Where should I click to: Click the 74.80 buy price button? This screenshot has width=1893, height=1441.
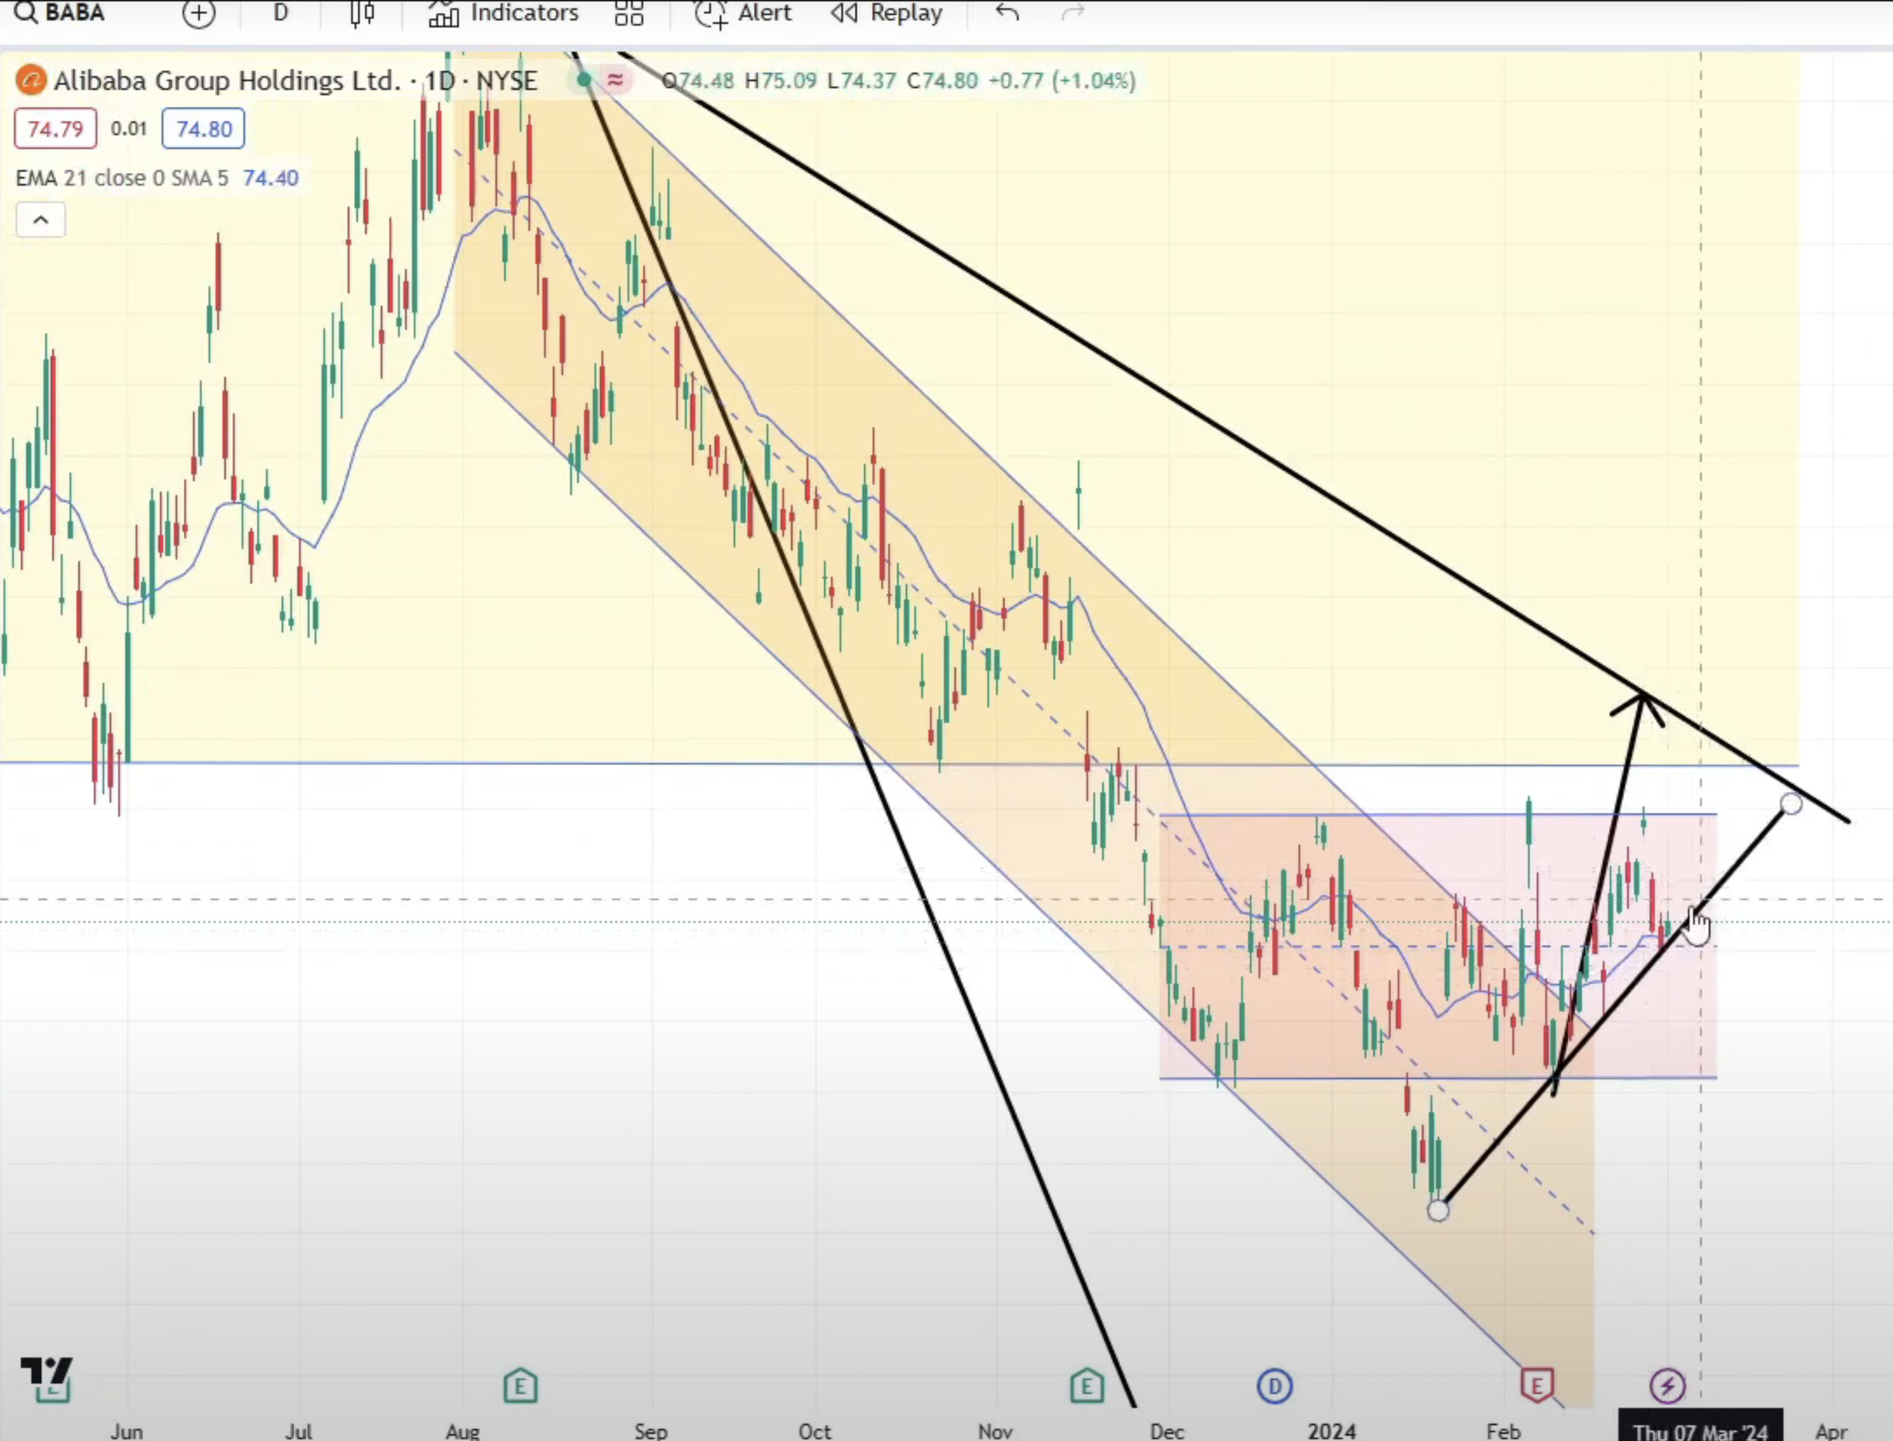click(203, 128)
